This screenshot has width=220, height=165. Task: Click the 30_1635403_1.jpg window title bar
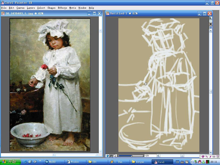pyautogui.click(x=52, y=13)
